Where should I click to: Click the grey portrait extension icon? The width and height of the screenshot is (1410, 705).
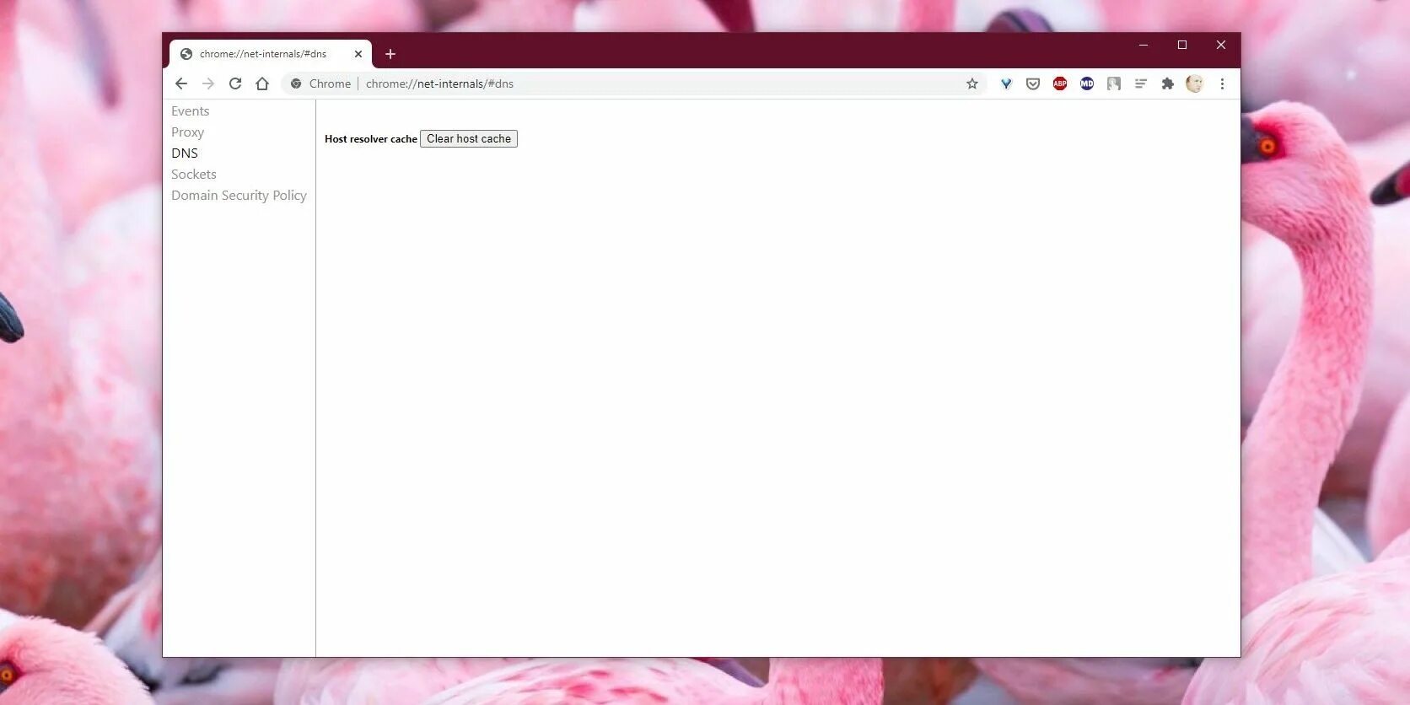[x=1114, y=83]
